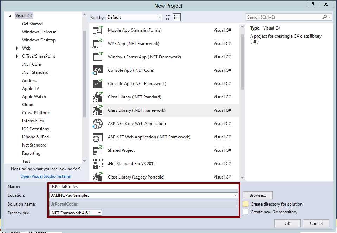Click the template list scroll-down arrow

(242, 177)
